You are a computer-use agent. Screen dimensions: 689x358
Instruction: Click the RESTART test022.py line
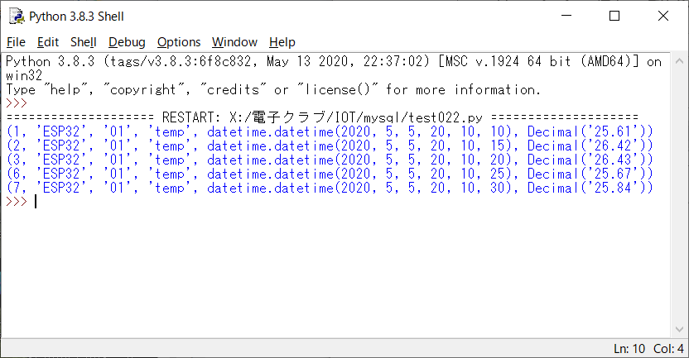(323, 117)
